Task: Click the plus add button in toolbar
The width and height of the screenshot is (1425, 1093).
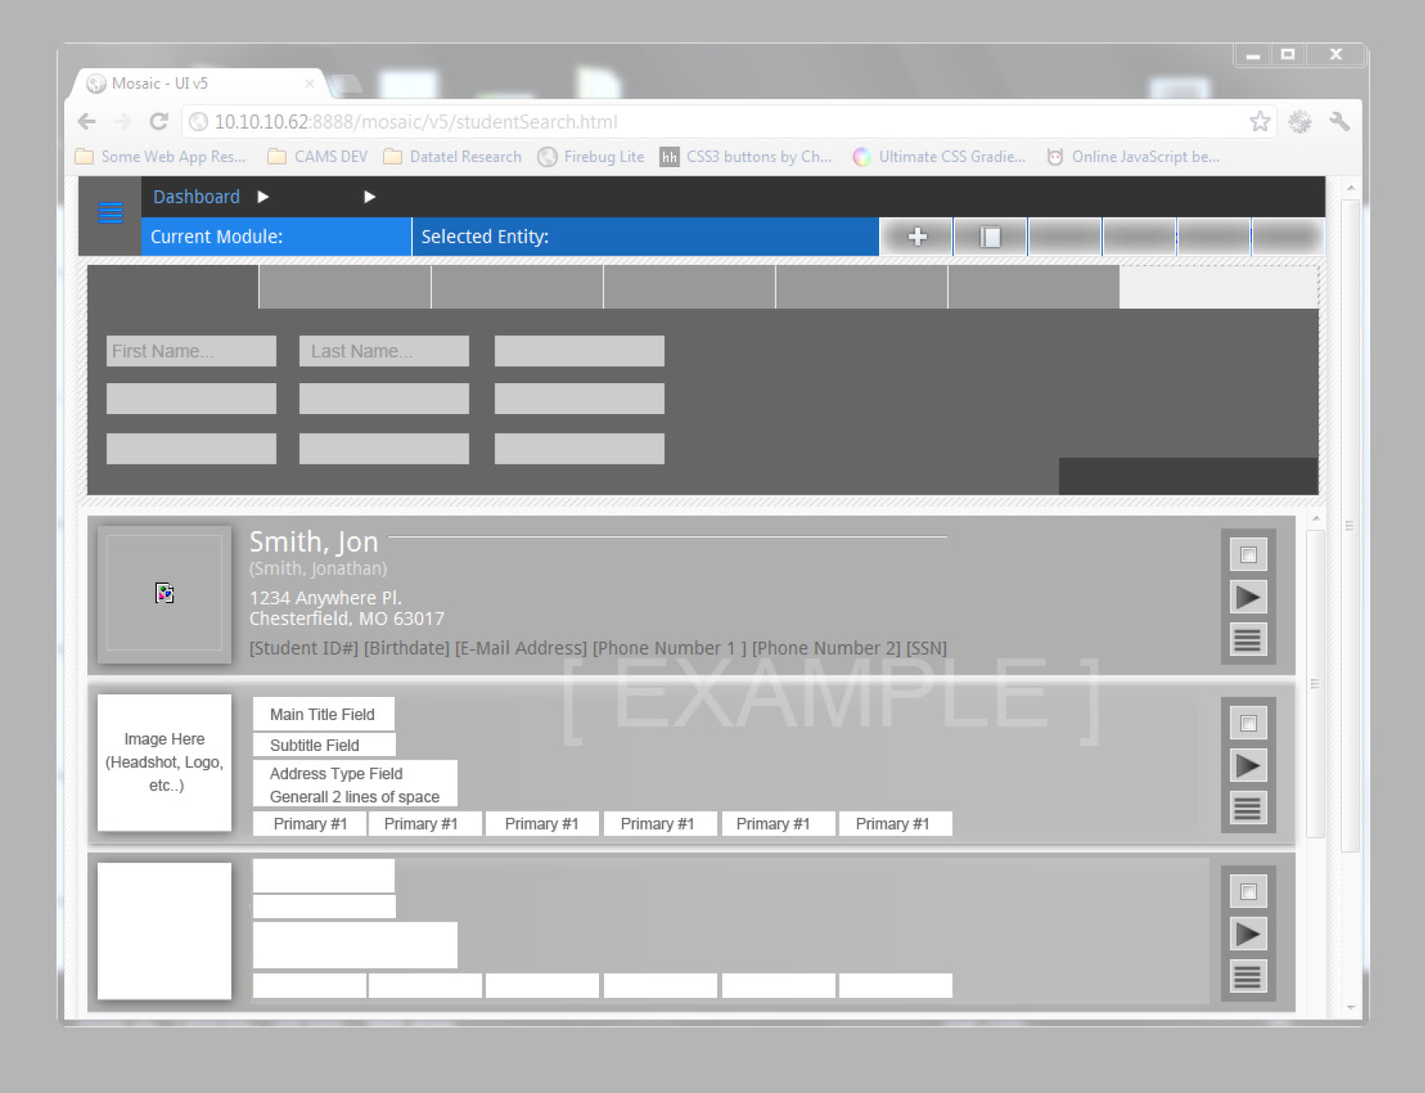Action: [917, 237]
